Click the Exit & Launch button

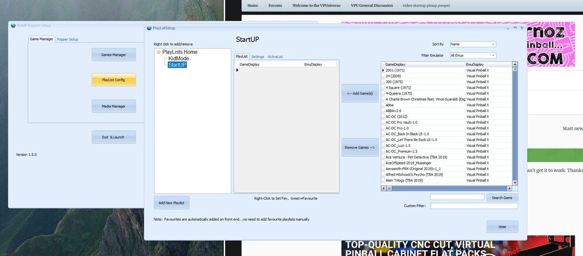(x=114, y=137)
